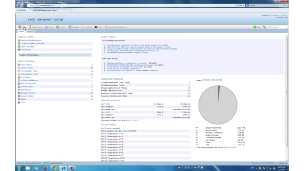Open the Preinstallation Tasks link
This screenshot has height=171, width=304.
coord(29,71)
